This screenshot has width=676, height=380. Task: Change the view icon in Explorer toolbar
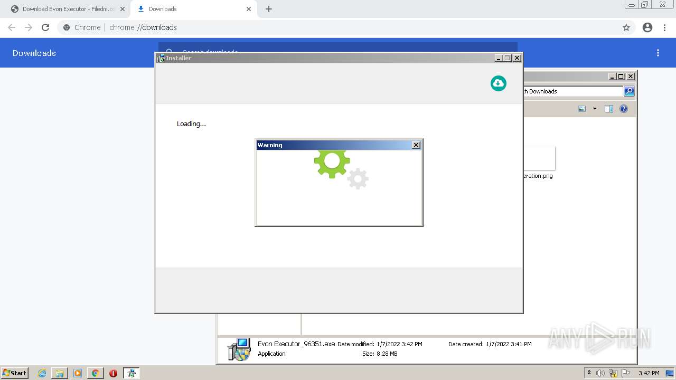[582, 109]
